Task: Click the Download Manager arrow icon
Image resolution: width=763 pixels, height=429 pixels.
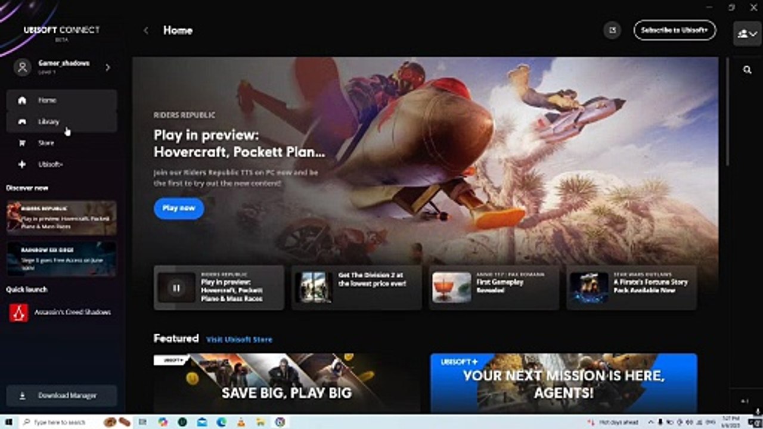Action: (x=23, y=396)
